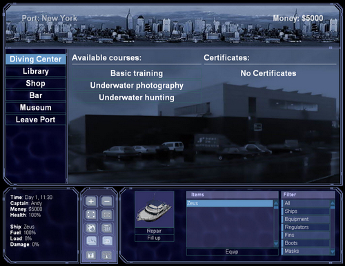345x266 pixels.
Task: Click the icon right of the ship icon
Action: pyautogui.click(x=107, y=241)
